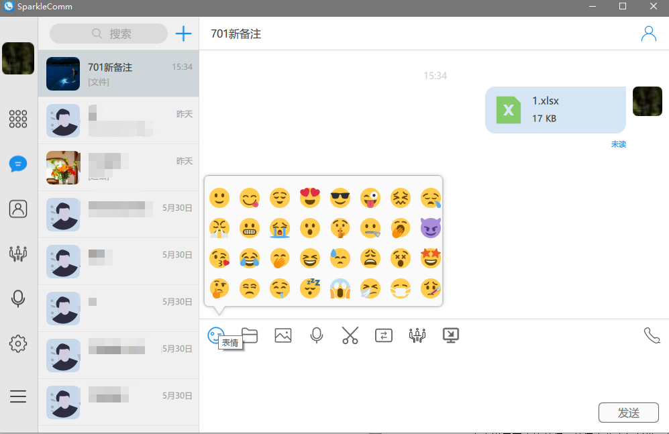The height and width of the screenshot is (434, 669).
Task: Open contacts in the left sidebar
Action: (18, 209)
